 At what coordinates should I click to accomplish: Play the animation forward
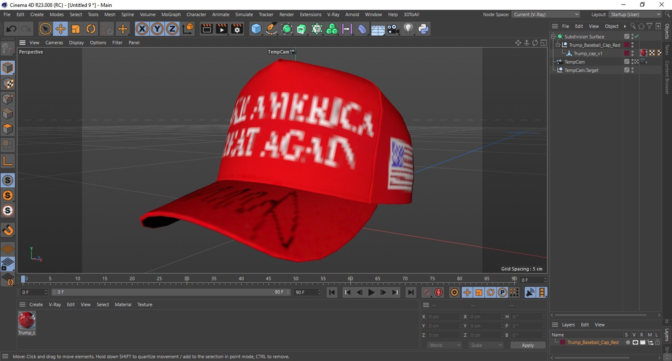point(371,292)
